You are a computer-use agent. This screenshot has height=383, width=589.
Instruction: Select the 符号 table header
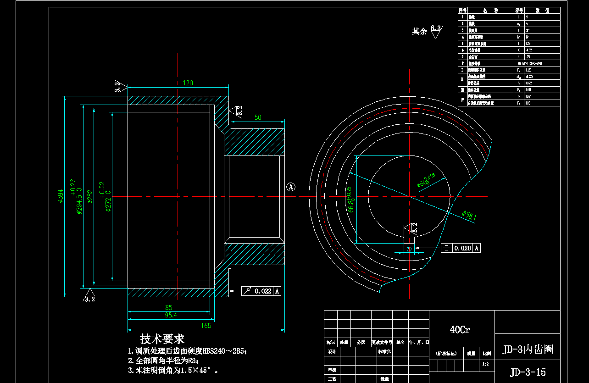519,10
